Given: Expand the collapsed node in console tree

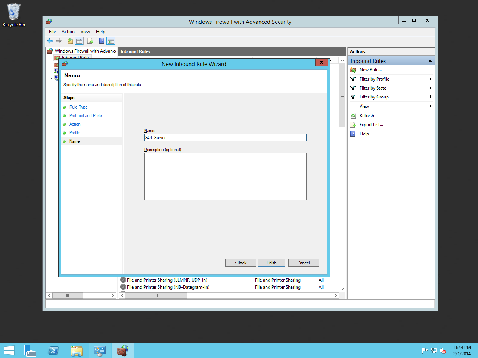Looking at the screenshot, I should pos(50,78).
